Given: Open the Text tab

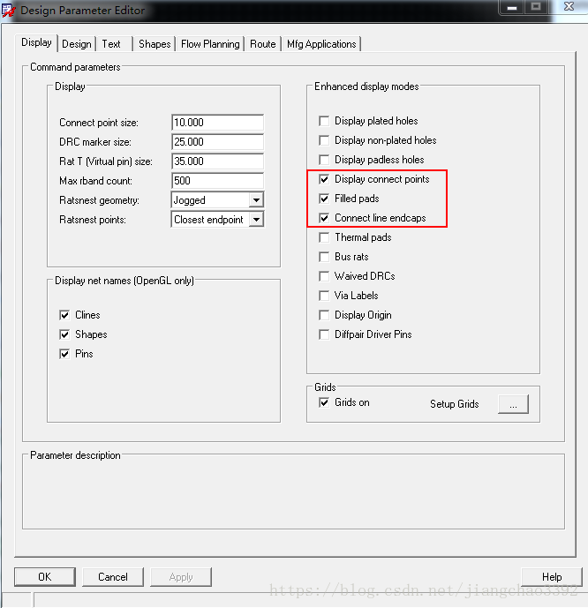Looking at the screenshot, I should [x=111, y=44].
